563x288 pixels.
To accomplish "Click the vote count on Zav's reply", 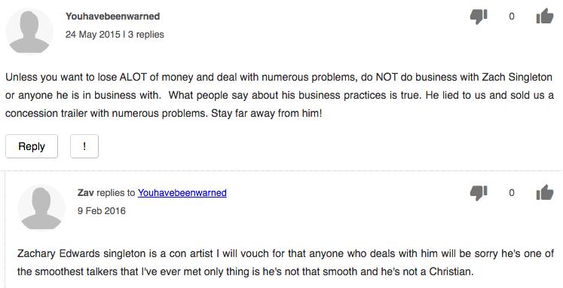I will [x=511, y=193].
